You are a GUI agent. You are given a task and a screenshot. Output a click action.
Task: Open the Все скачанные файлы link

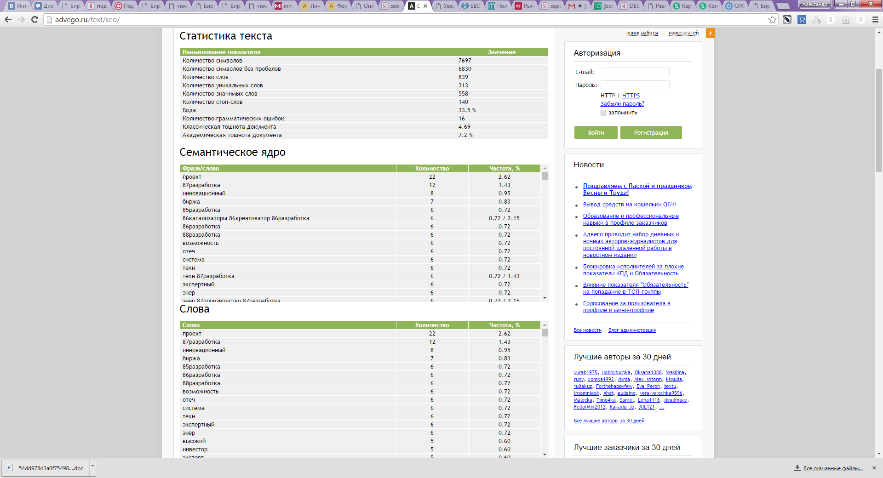point(833,468)
